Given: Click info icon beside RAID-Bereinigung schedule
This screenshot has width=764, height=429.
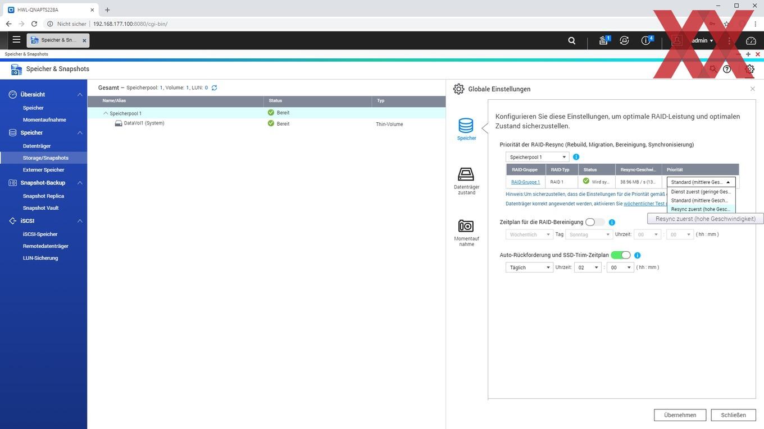Looking at the screenshot, I should click(612, 223).
